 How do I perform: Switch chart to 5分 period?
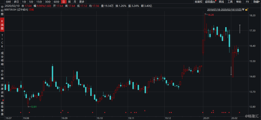tap(31, 2)
